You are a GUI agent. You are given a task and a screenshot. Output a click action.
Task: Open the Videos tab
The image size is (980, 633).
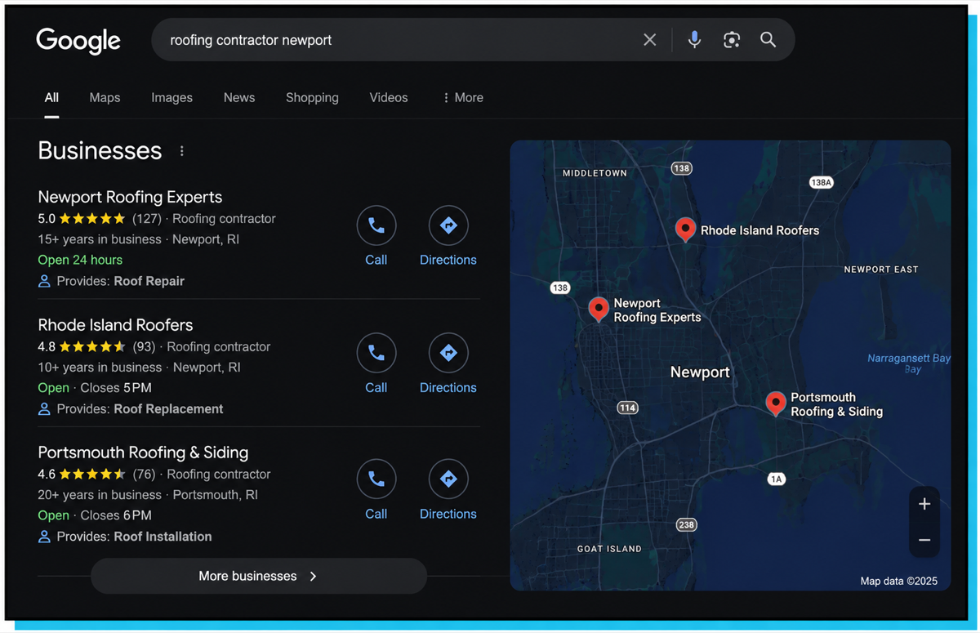click(389, 97)
